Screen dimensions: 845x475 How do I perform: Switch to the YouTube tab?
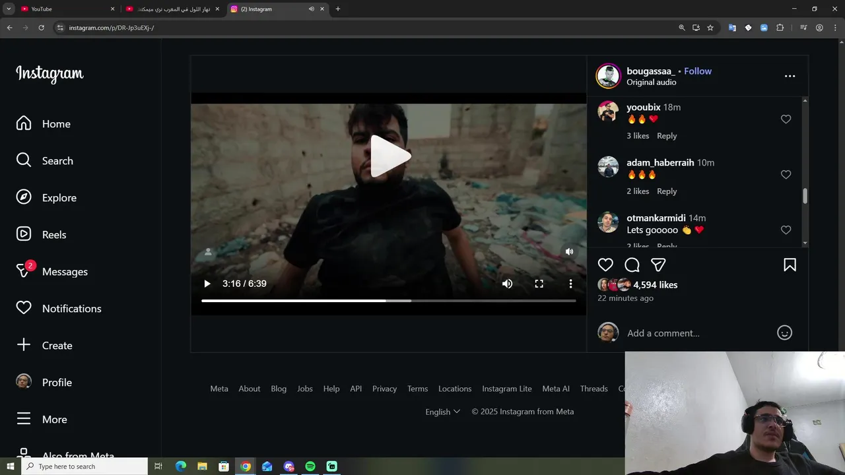[x=67, y=9]
